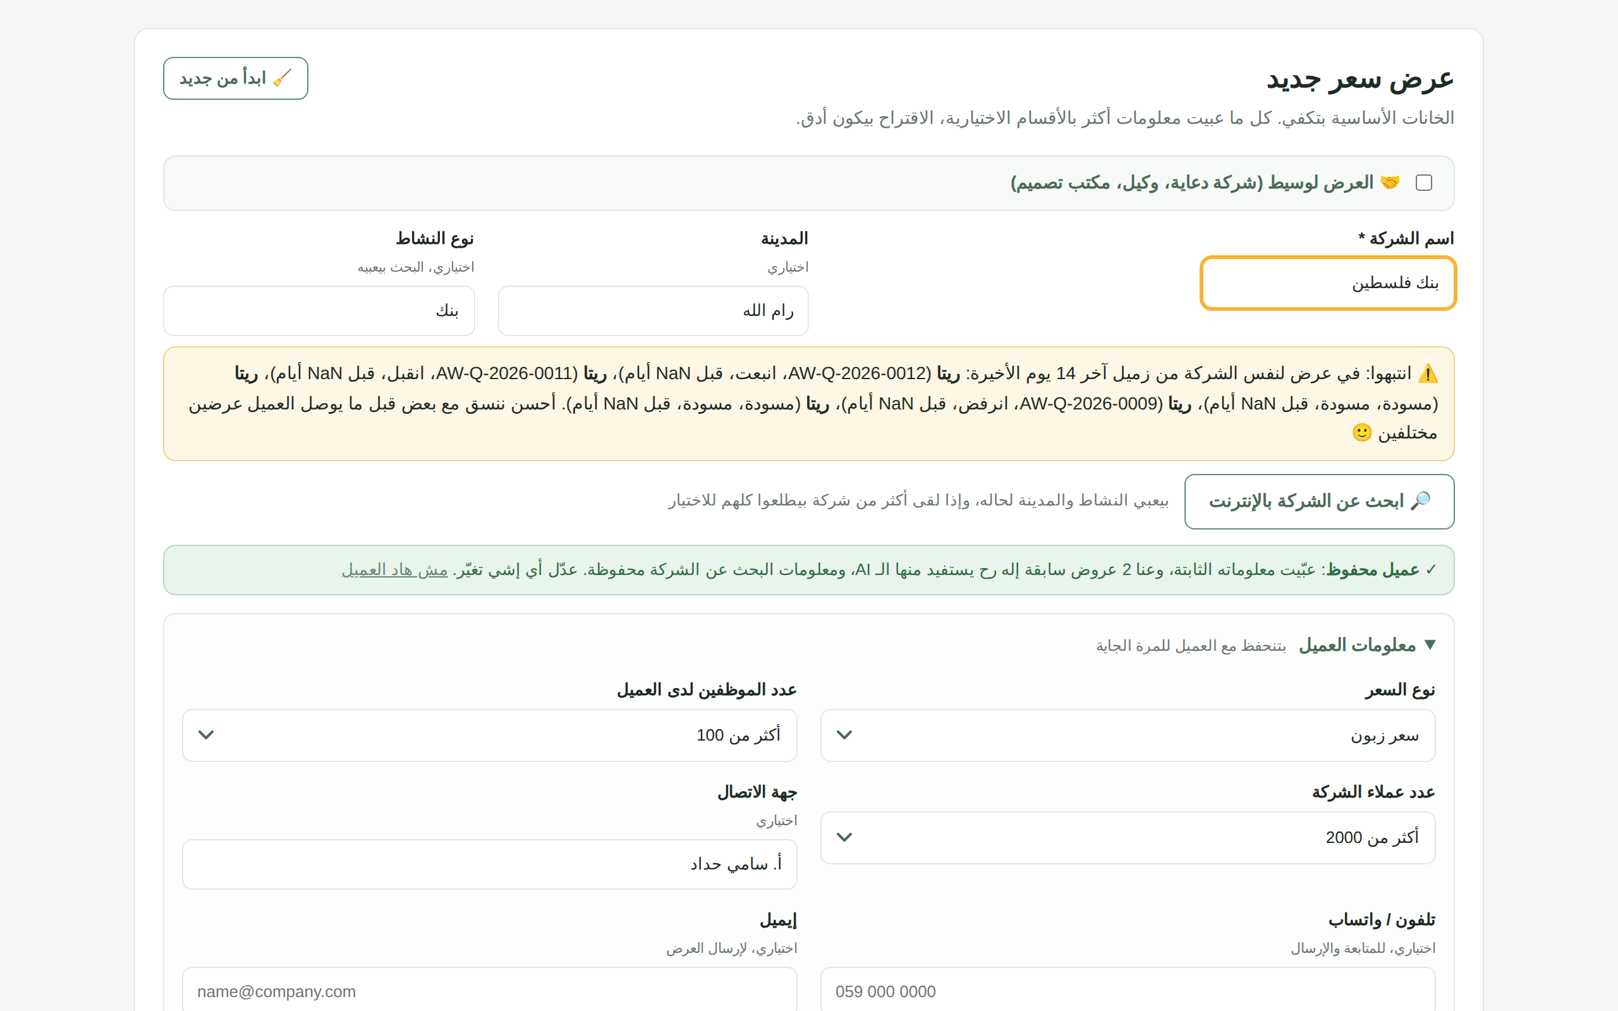Screen dimensions: 1618x1011
Task: Click the hint text بتنحفظ مع العميل للمرة الجاية
Action: tap(1191, 646)
